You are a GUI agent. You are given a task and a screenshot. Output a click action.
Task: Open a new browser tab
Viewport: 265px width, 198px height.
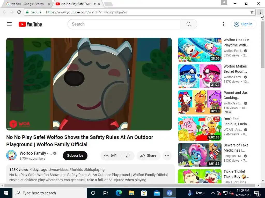click(x=108, y=4)
